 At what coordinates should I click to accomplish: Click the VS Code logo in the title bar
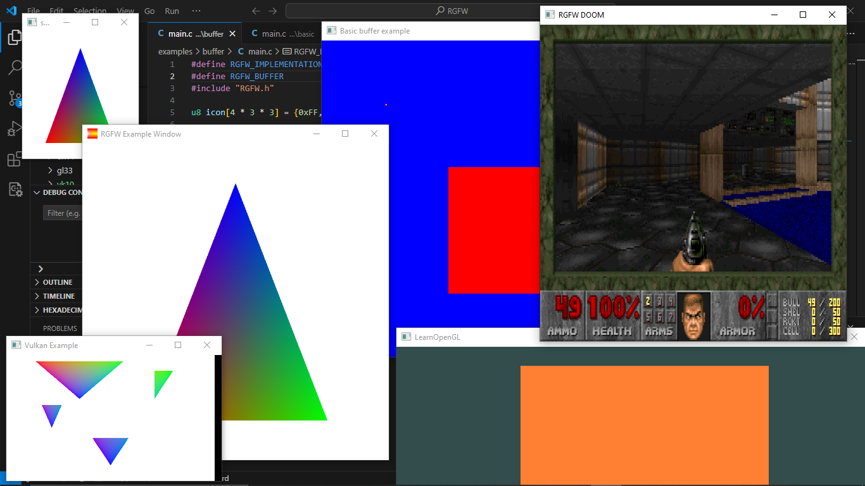pos(11,11)
